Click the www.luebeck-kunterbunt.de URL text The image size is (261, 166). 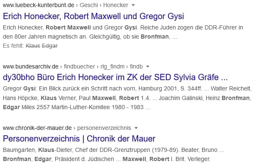click(x=39, y=5)
